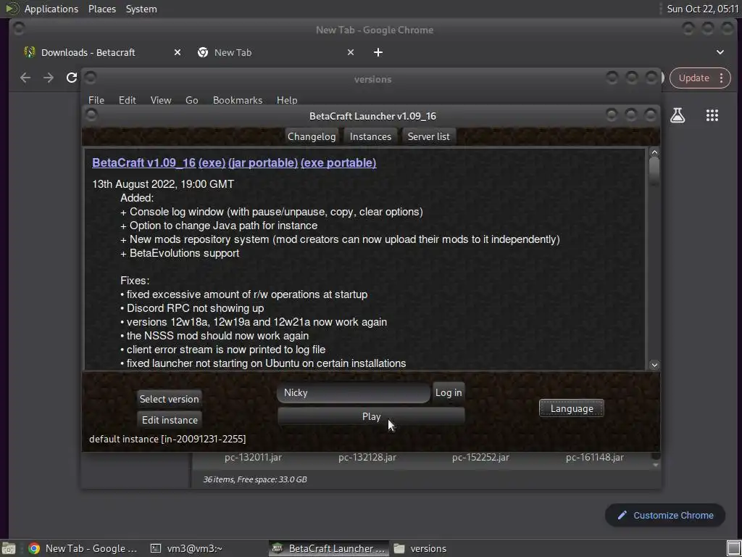This screenshot has width=742, height=557.
Task: Open the Places menu in top panel
Action: [x=101, y=9]
